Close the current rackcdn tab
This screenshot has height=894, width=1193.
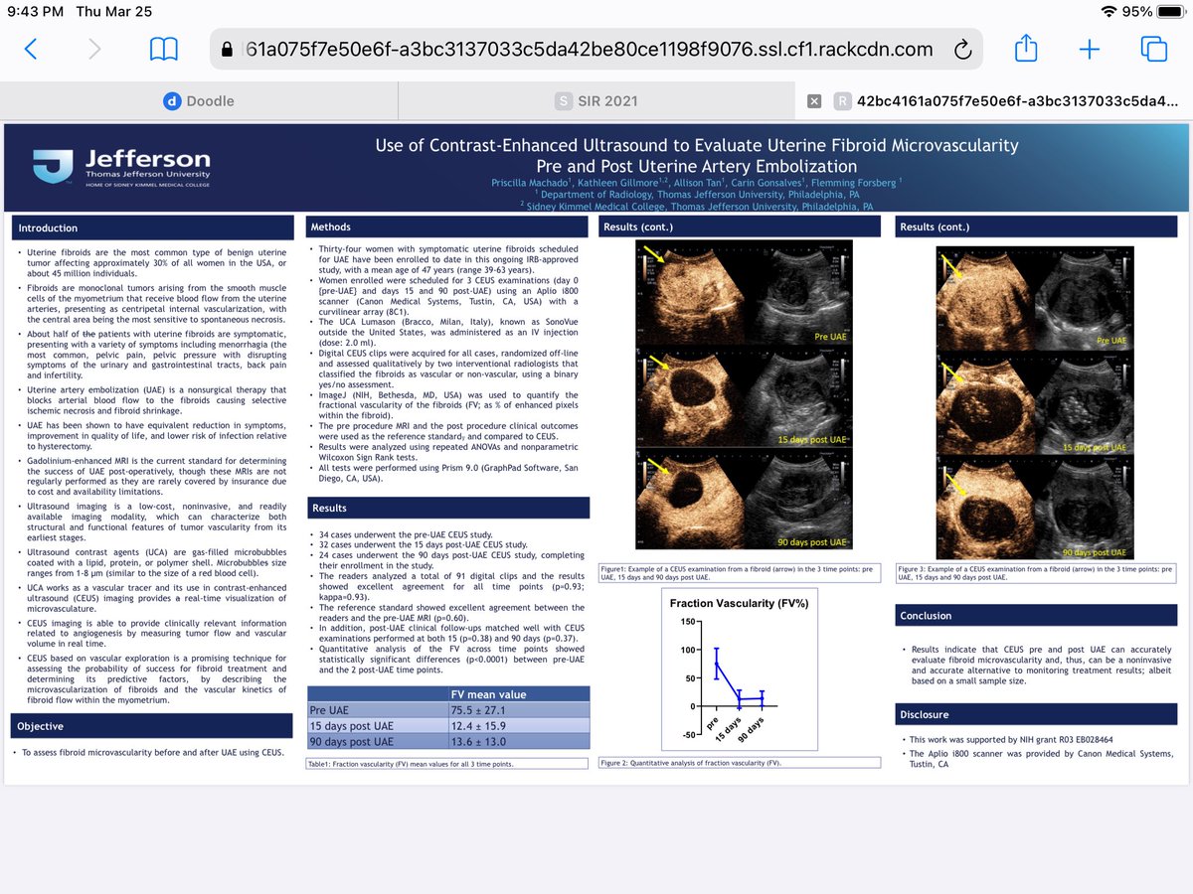tap(814, 100)
